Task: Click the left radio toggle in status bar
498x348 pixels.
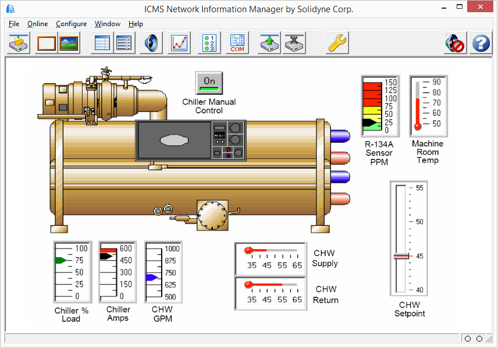Action: click(467, 338)
